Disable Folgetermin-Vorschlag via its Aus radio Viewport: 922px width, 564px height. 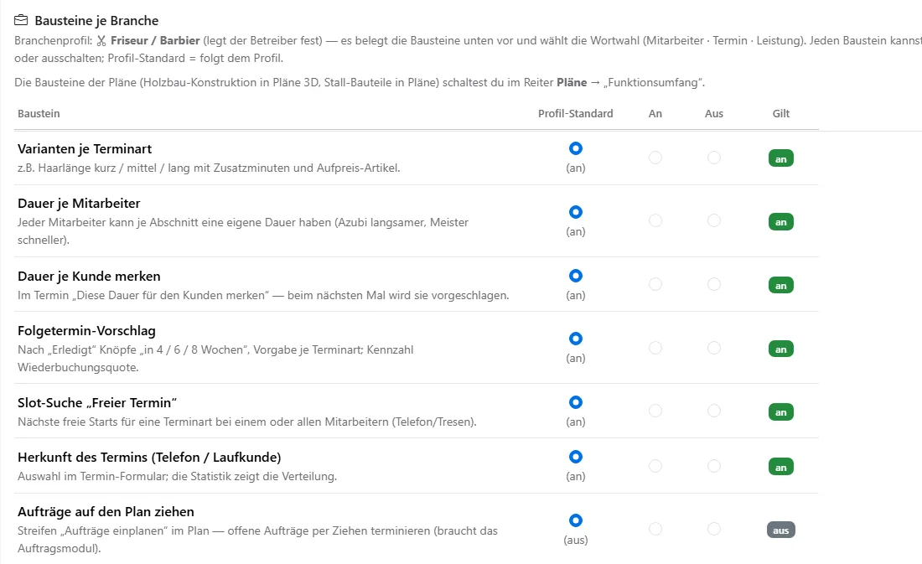click(x=714, y=348)
